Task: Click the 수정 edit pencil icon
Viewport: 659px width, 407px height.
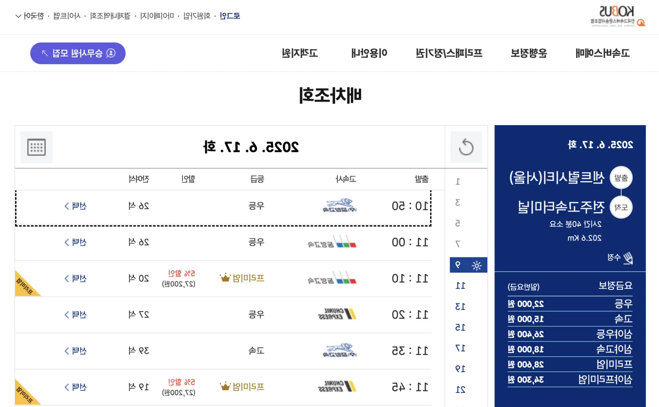Action: [628, 258]
